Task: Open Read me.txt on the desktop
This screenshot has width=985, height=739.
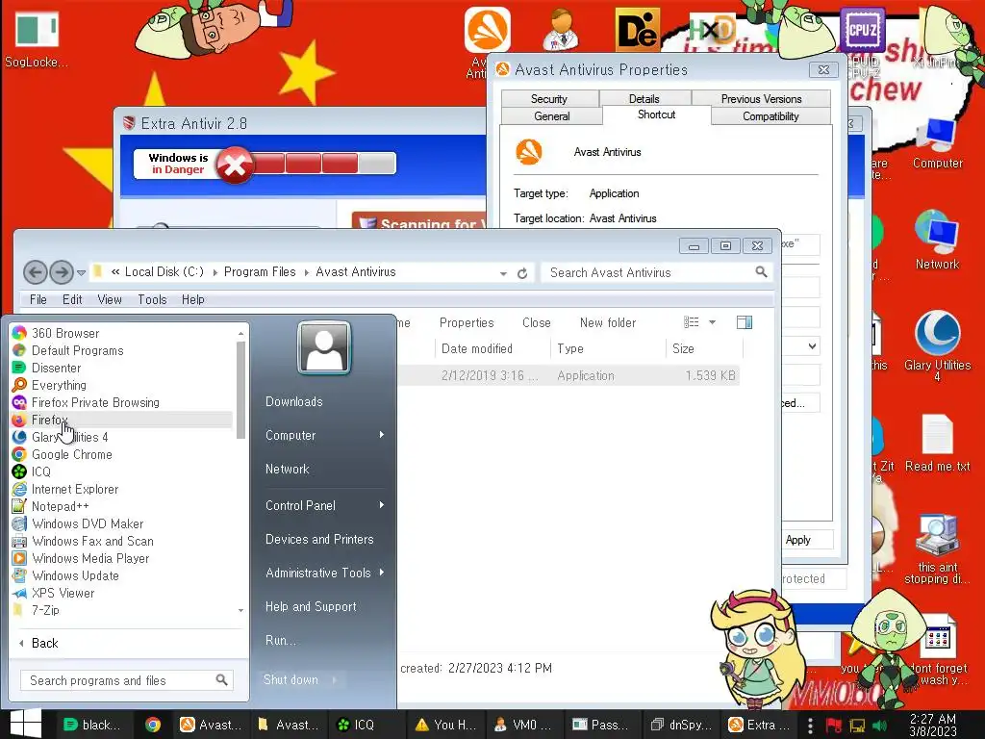Action: (x=937, y=443)
